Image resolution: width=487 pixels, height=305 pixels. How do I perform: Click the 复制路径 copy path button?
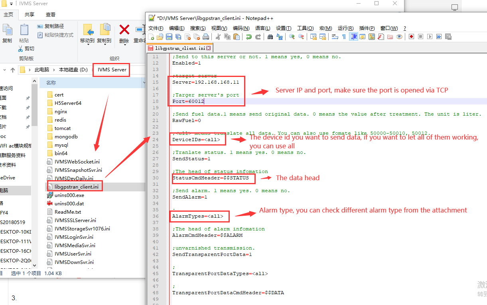click(x=50, y=26)
